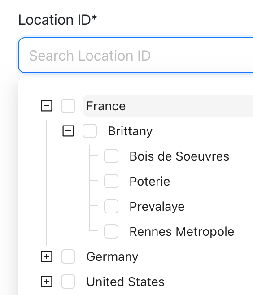Choose the Poterie location label
The image size is (253, 295).
[150, 181]
